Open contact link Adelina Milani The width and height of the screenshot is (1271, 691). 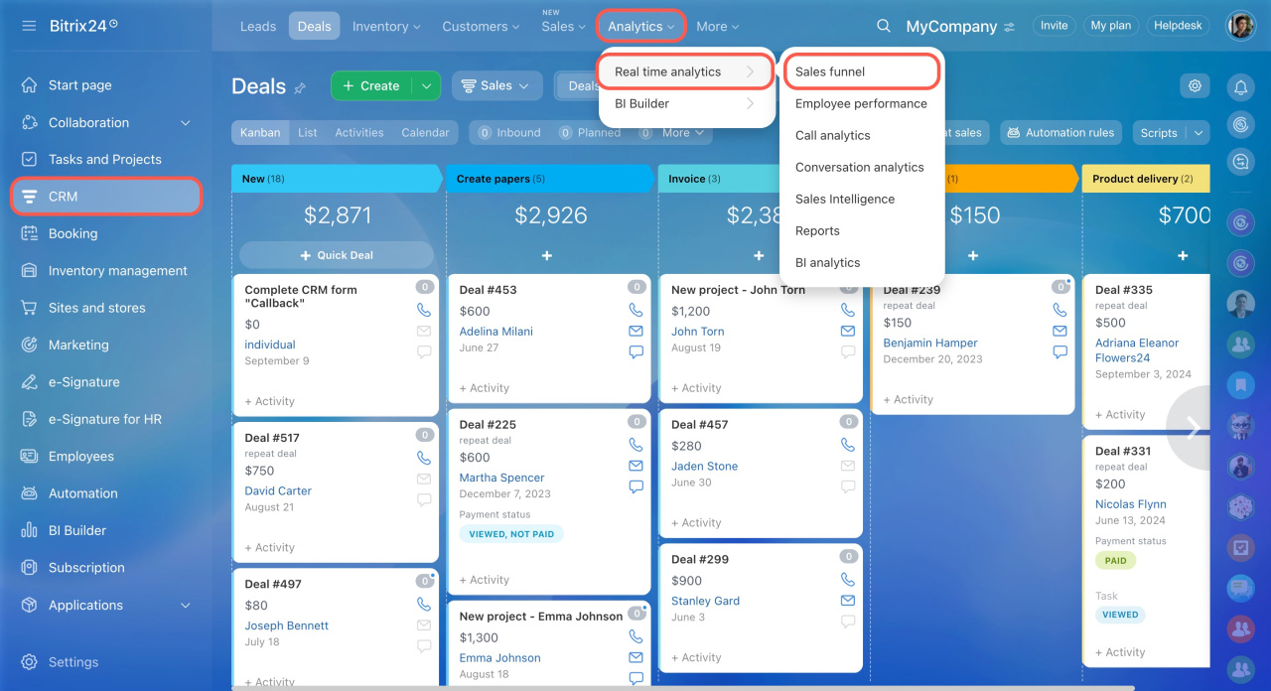[x=495, y=332]
